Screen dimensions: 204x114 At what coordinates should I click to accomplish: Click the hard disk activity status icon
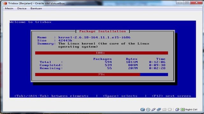pyautogui.click(x=142, y=110)
